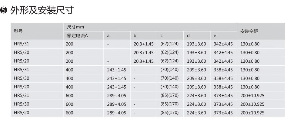Select 209±3.60 value in the HR5/31 row
This screenshot has width=287, height=125.
pyautogui.click(x=196, y=70)
